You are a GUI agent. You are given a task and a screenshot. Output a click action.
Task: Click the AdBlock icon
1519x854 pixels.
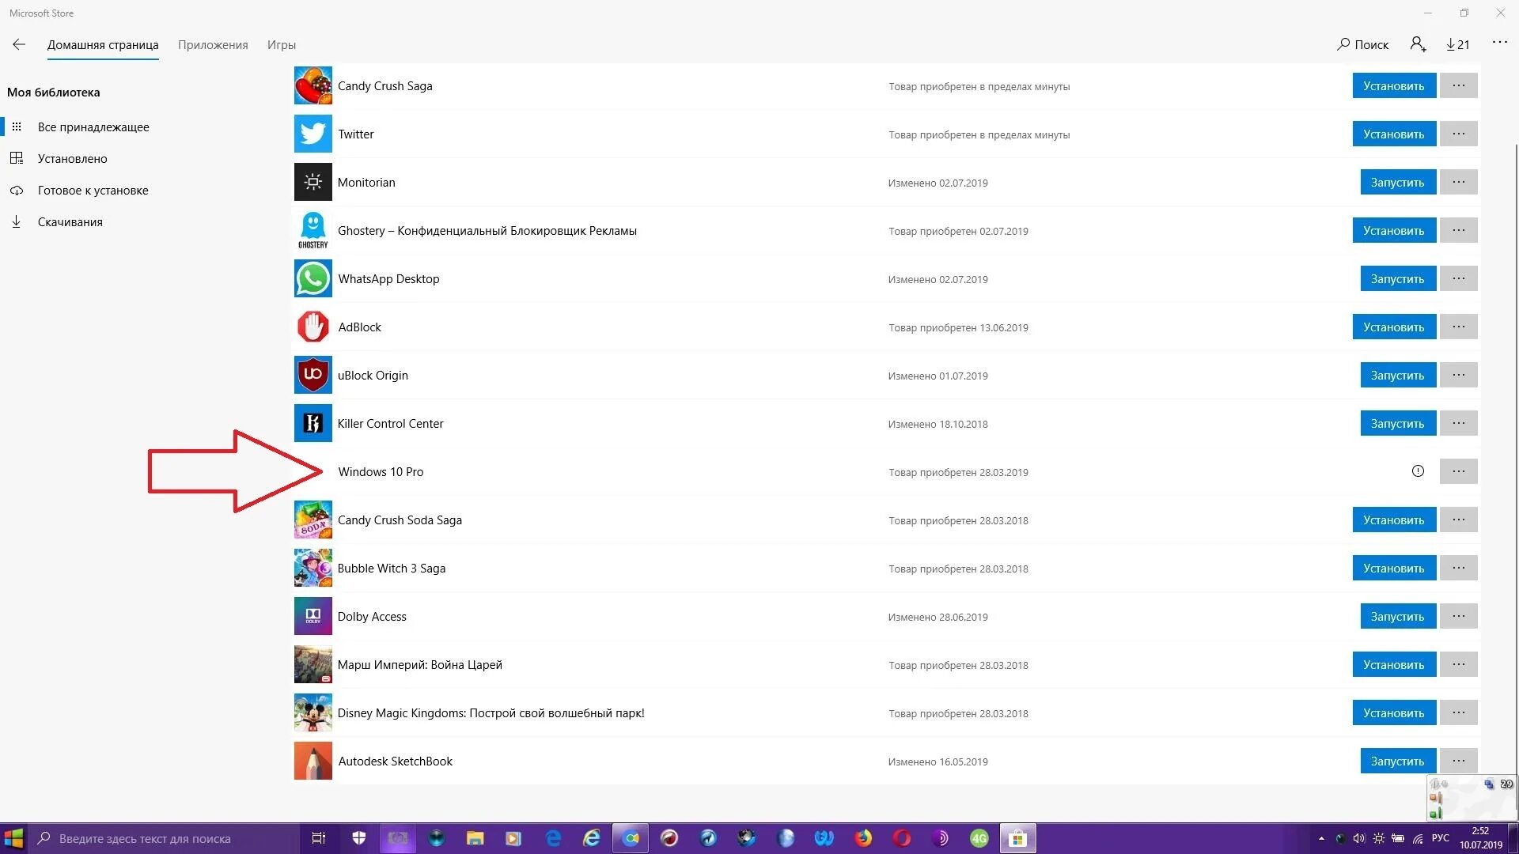coord(312,327)
